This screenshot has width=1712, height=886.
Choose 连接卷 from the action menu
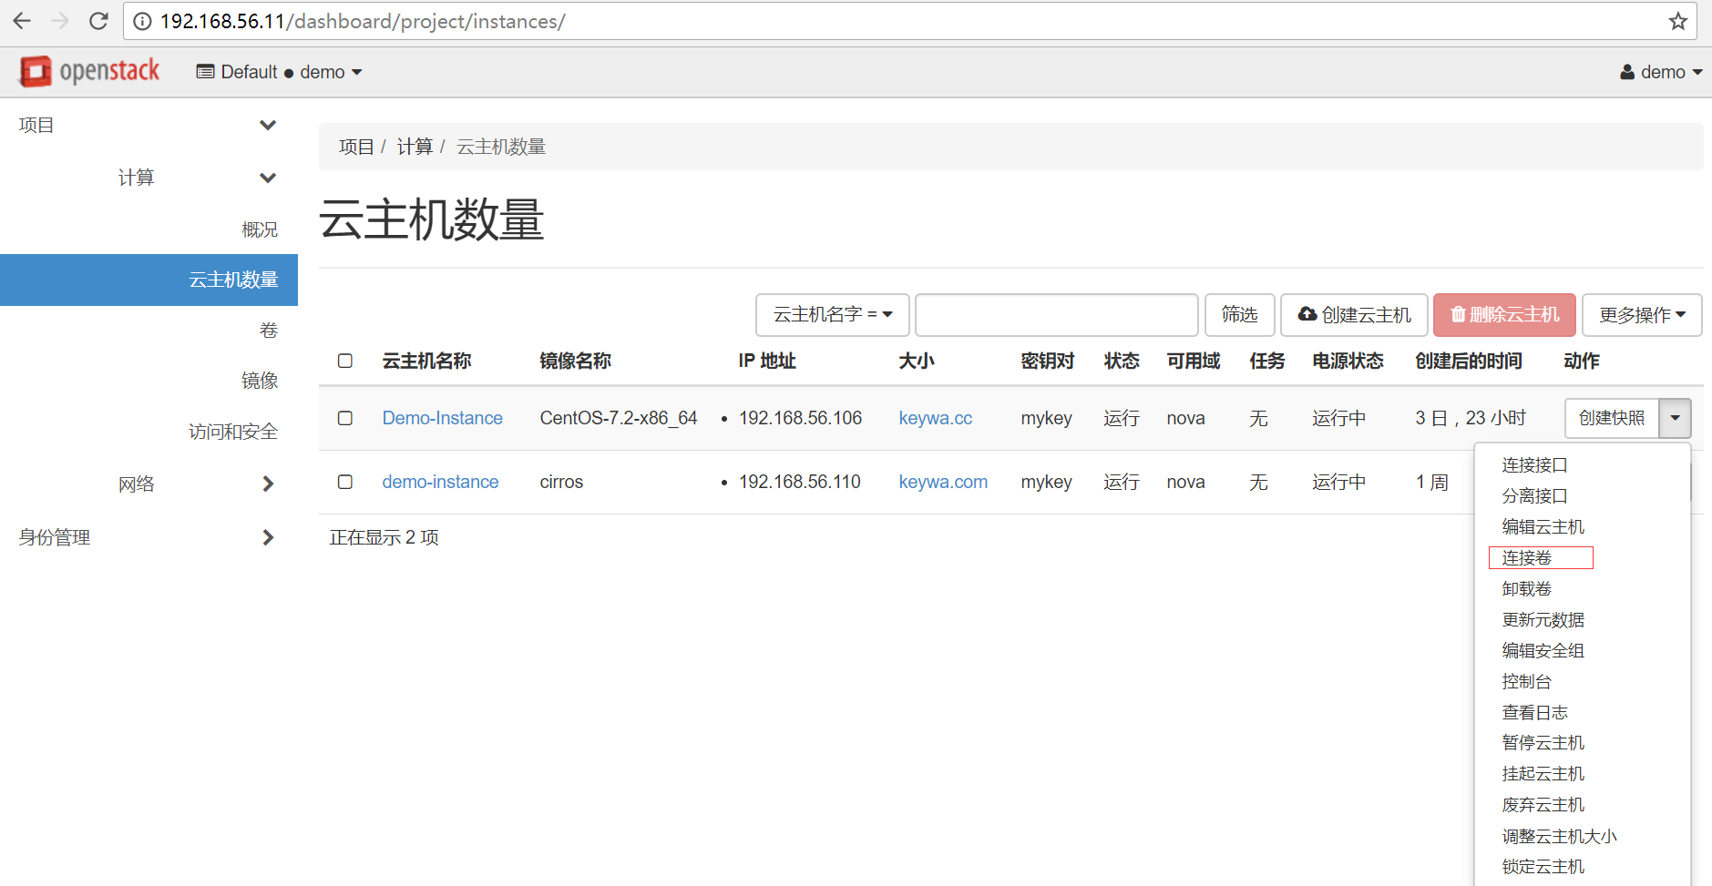[x=1526, y=558]
